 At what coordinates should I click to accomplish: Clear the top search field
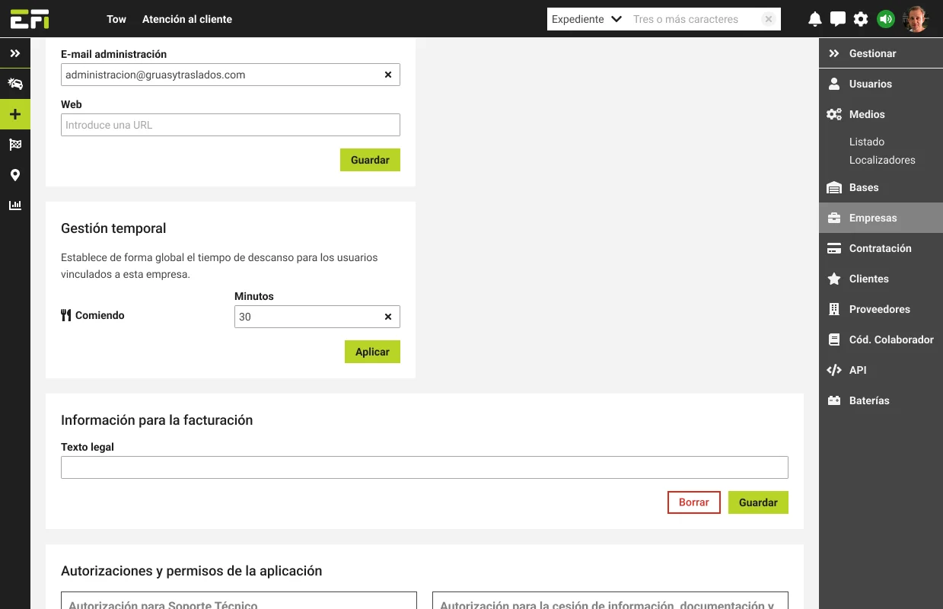coord(769,19)
